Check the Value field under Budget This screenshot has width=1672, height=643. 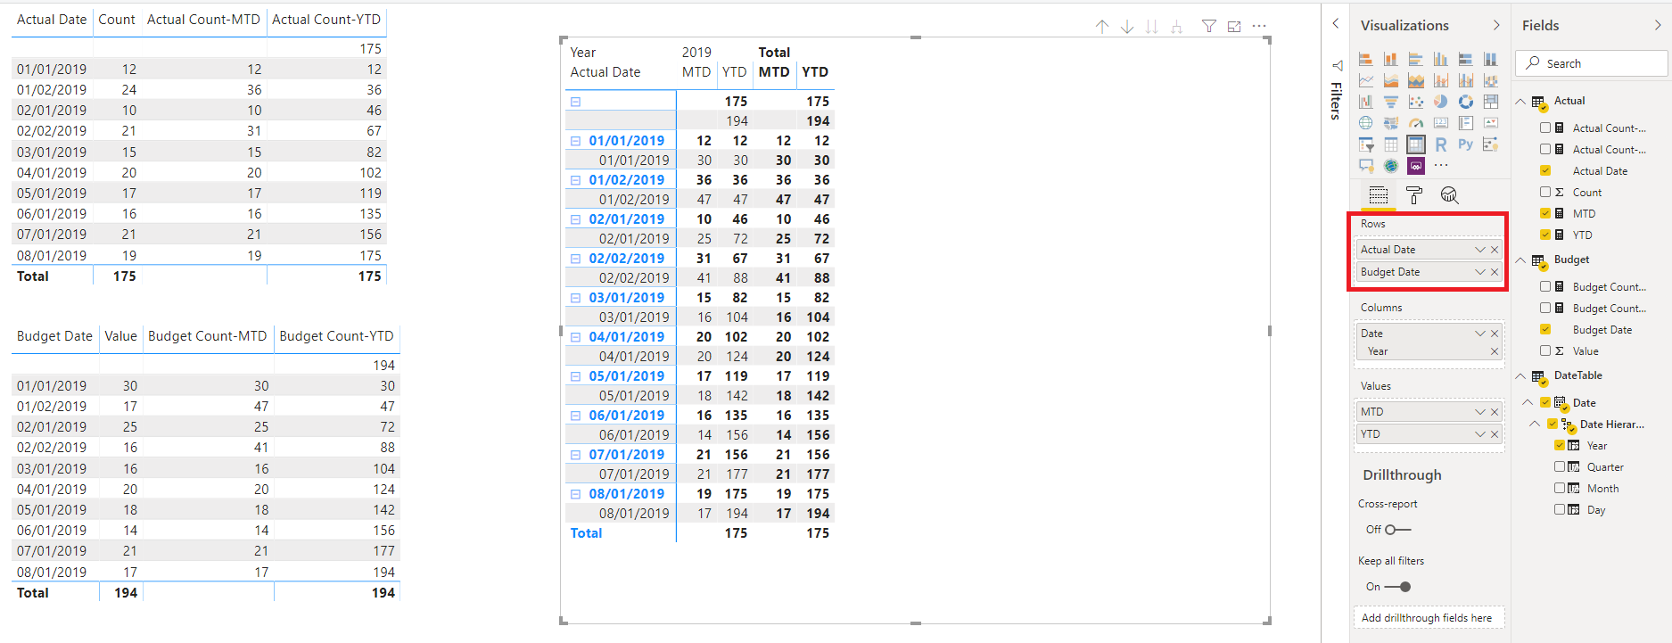click(1545, 350)
